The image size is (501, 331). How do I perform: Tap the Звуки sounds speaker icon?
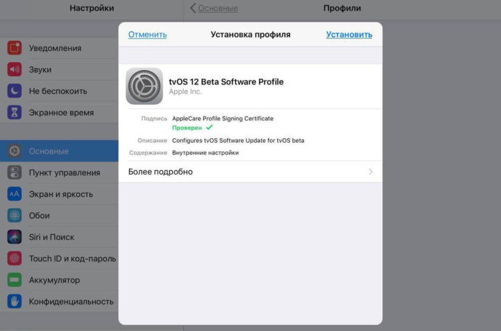(x=15, y=69)
